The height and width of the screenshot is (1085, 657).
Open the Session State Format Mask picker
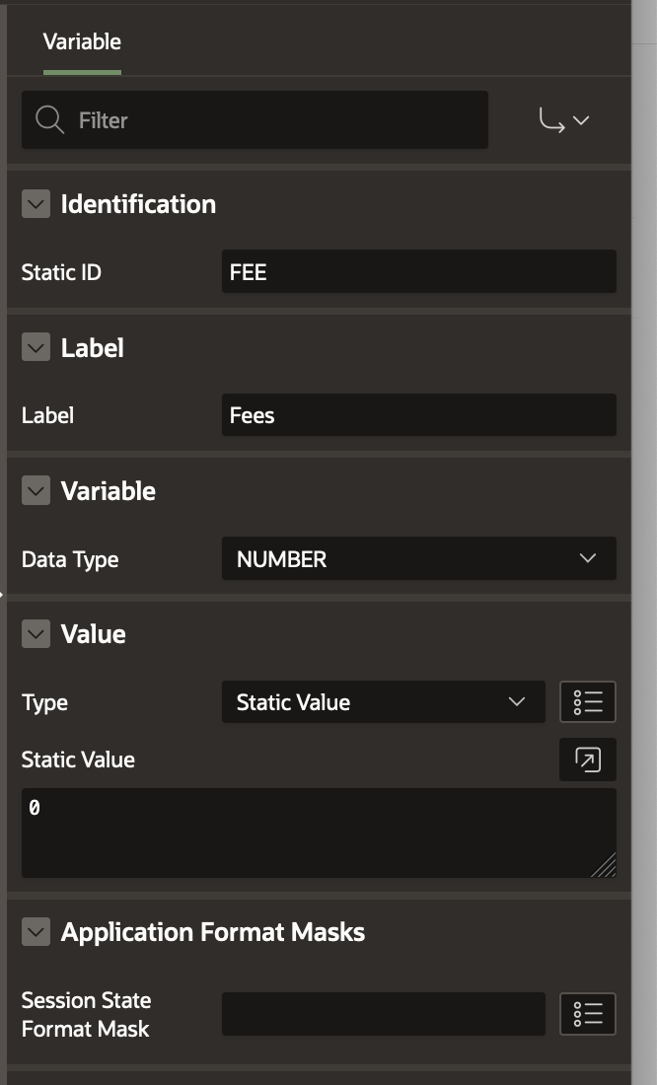coord(588,1014)
